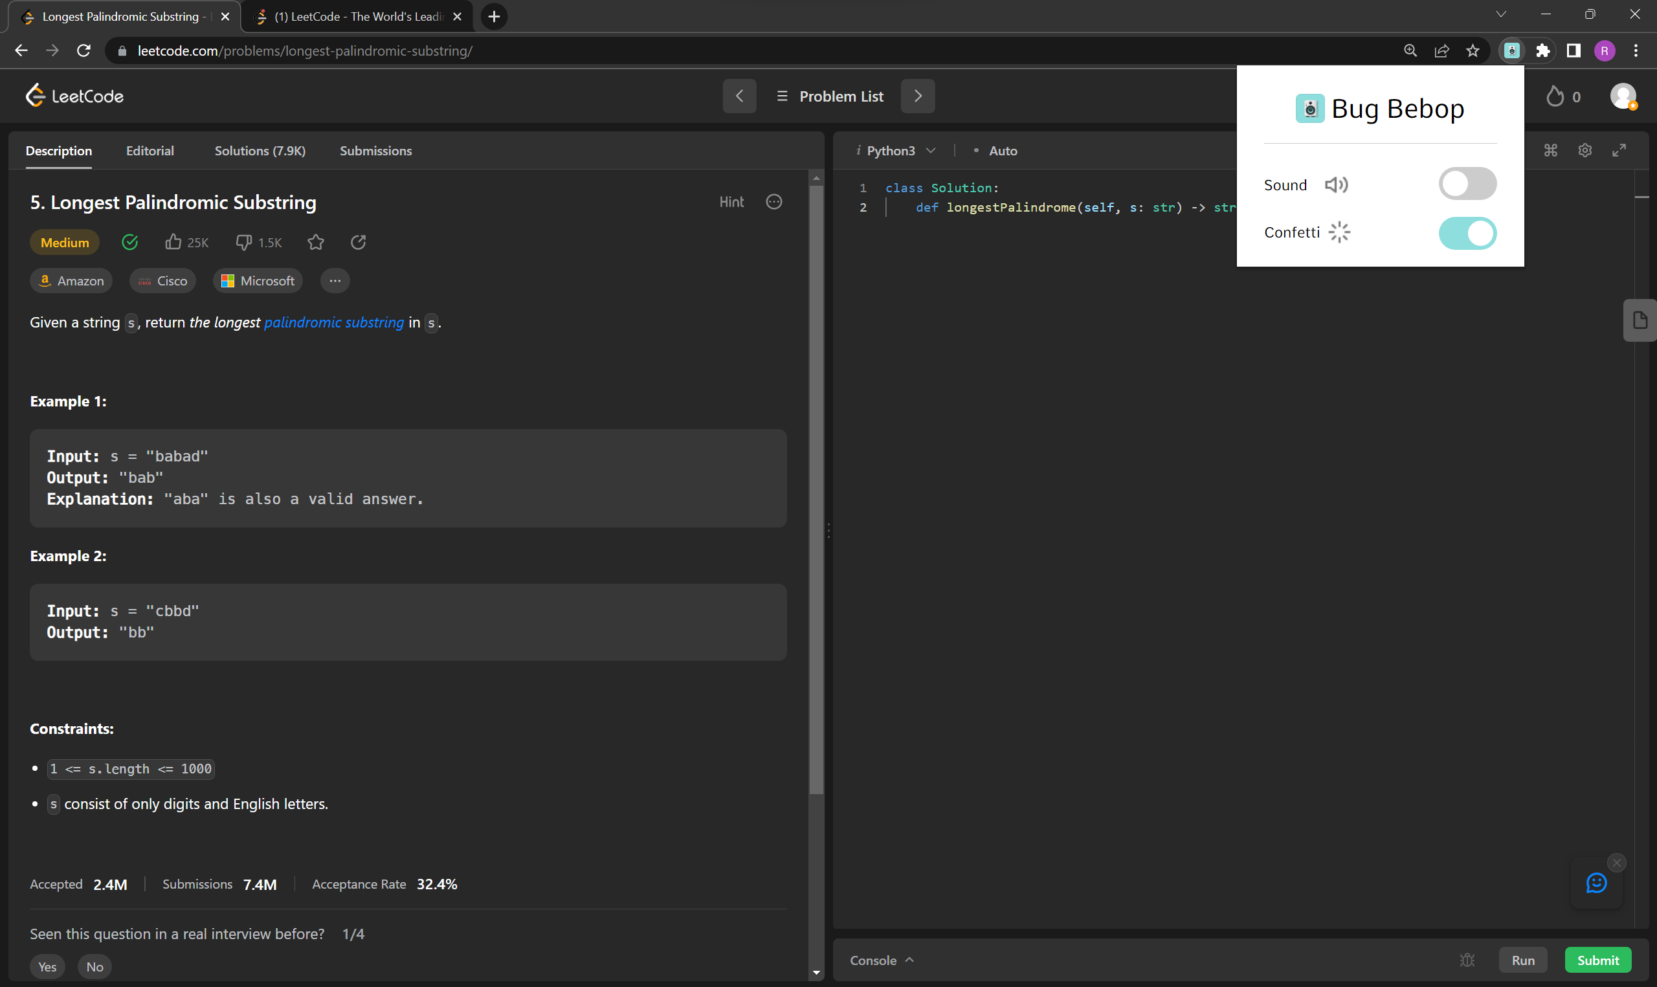Click the debugger bug icon
This screenshot has height=987, width=1657.
pos(1467,960)
